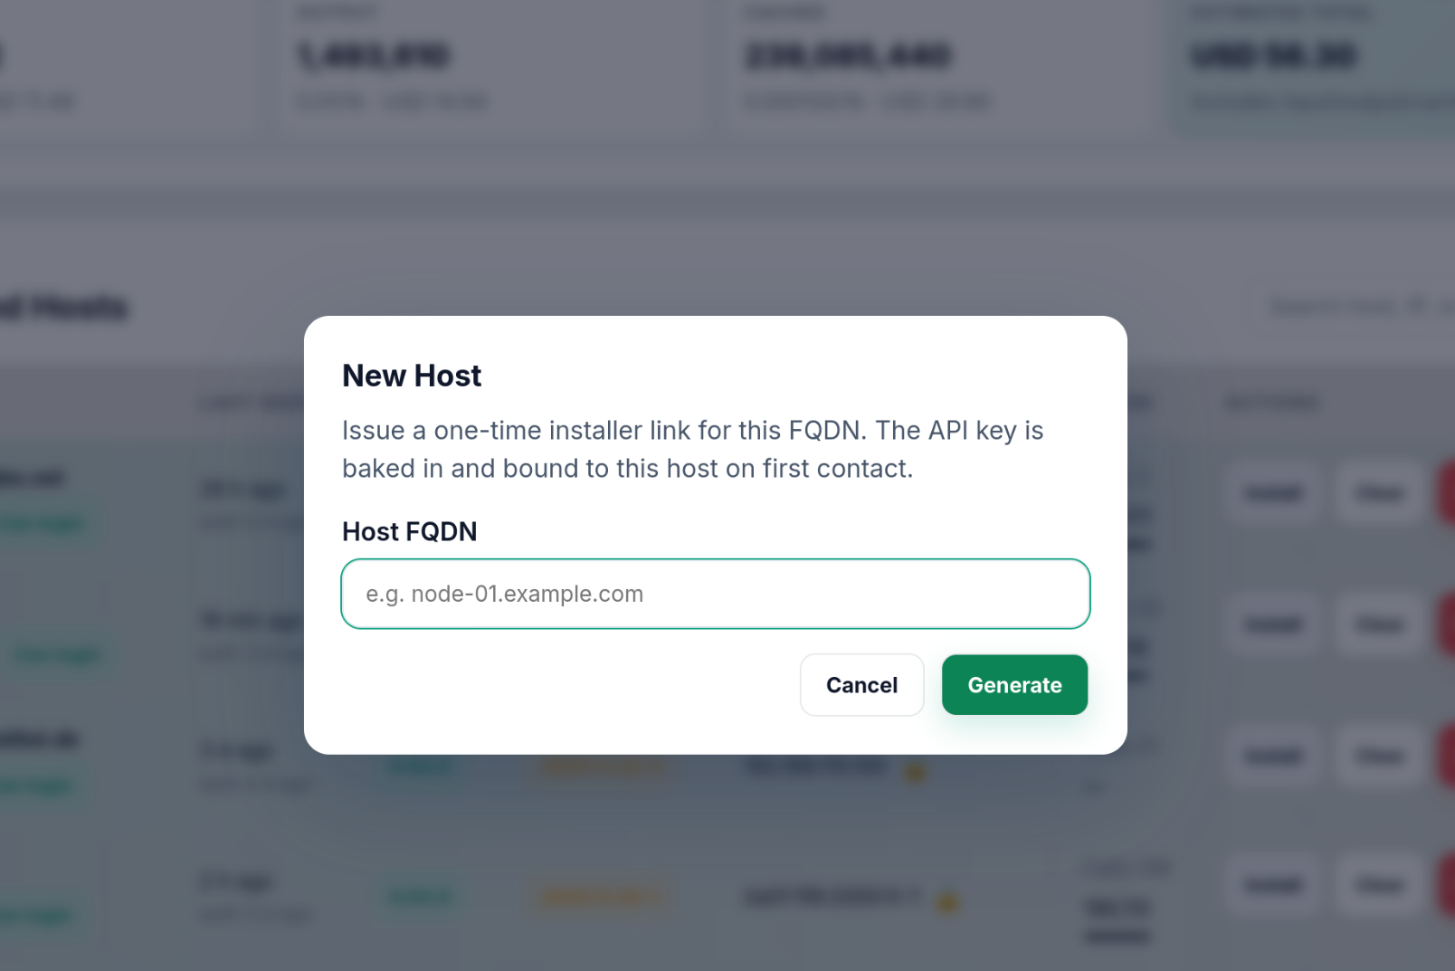Cancel out of the New Host dialog

(x=861, y=685)
